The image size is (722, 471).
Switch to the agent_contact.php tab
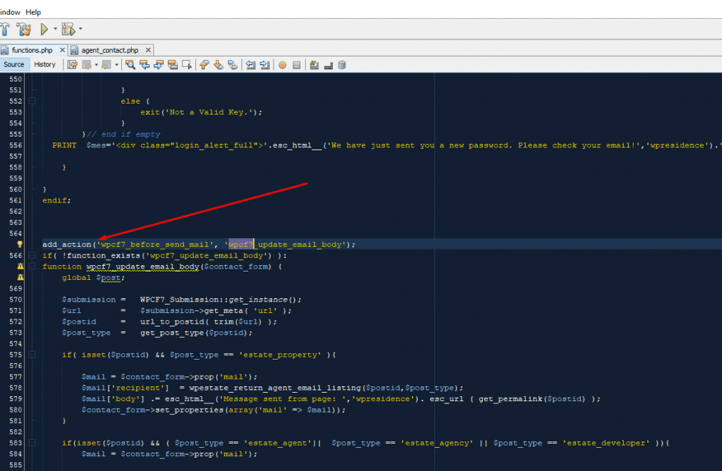coord(109,50)
